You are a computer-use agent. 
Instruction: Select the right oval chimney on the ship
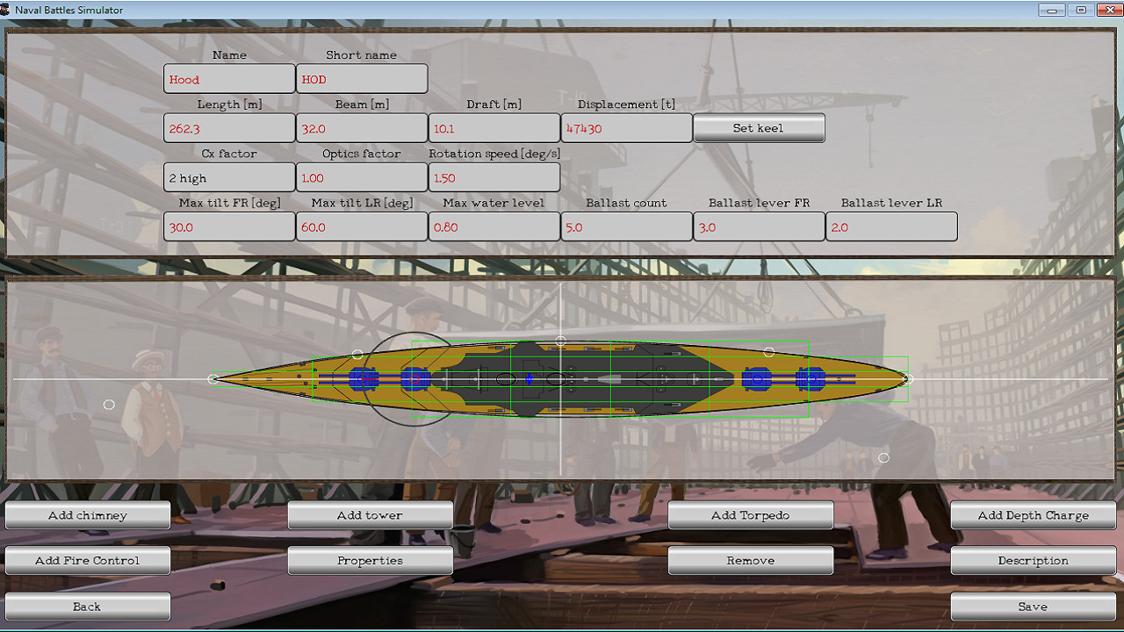pyautogui.click(x=555, y=379)
